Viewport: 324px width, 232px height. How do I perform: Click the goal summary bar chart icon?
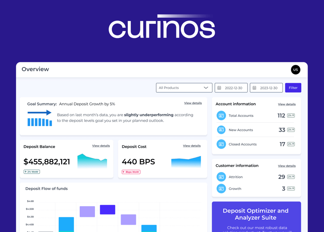pyautogui.click(x=40, y=118)
